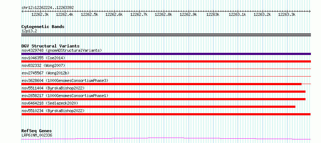The height and width of the screenshot is (143, 321).
Task: Open the lower ByrskaBishop2022 variant nsv5510234
Action: (53, 111)
